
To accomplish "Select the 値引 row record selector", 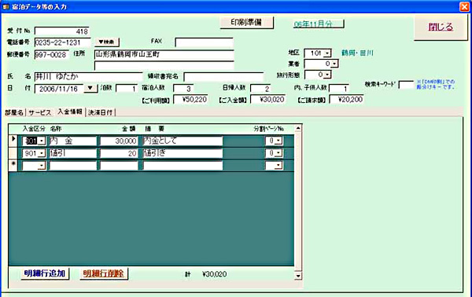I will (x=13, y=153).
